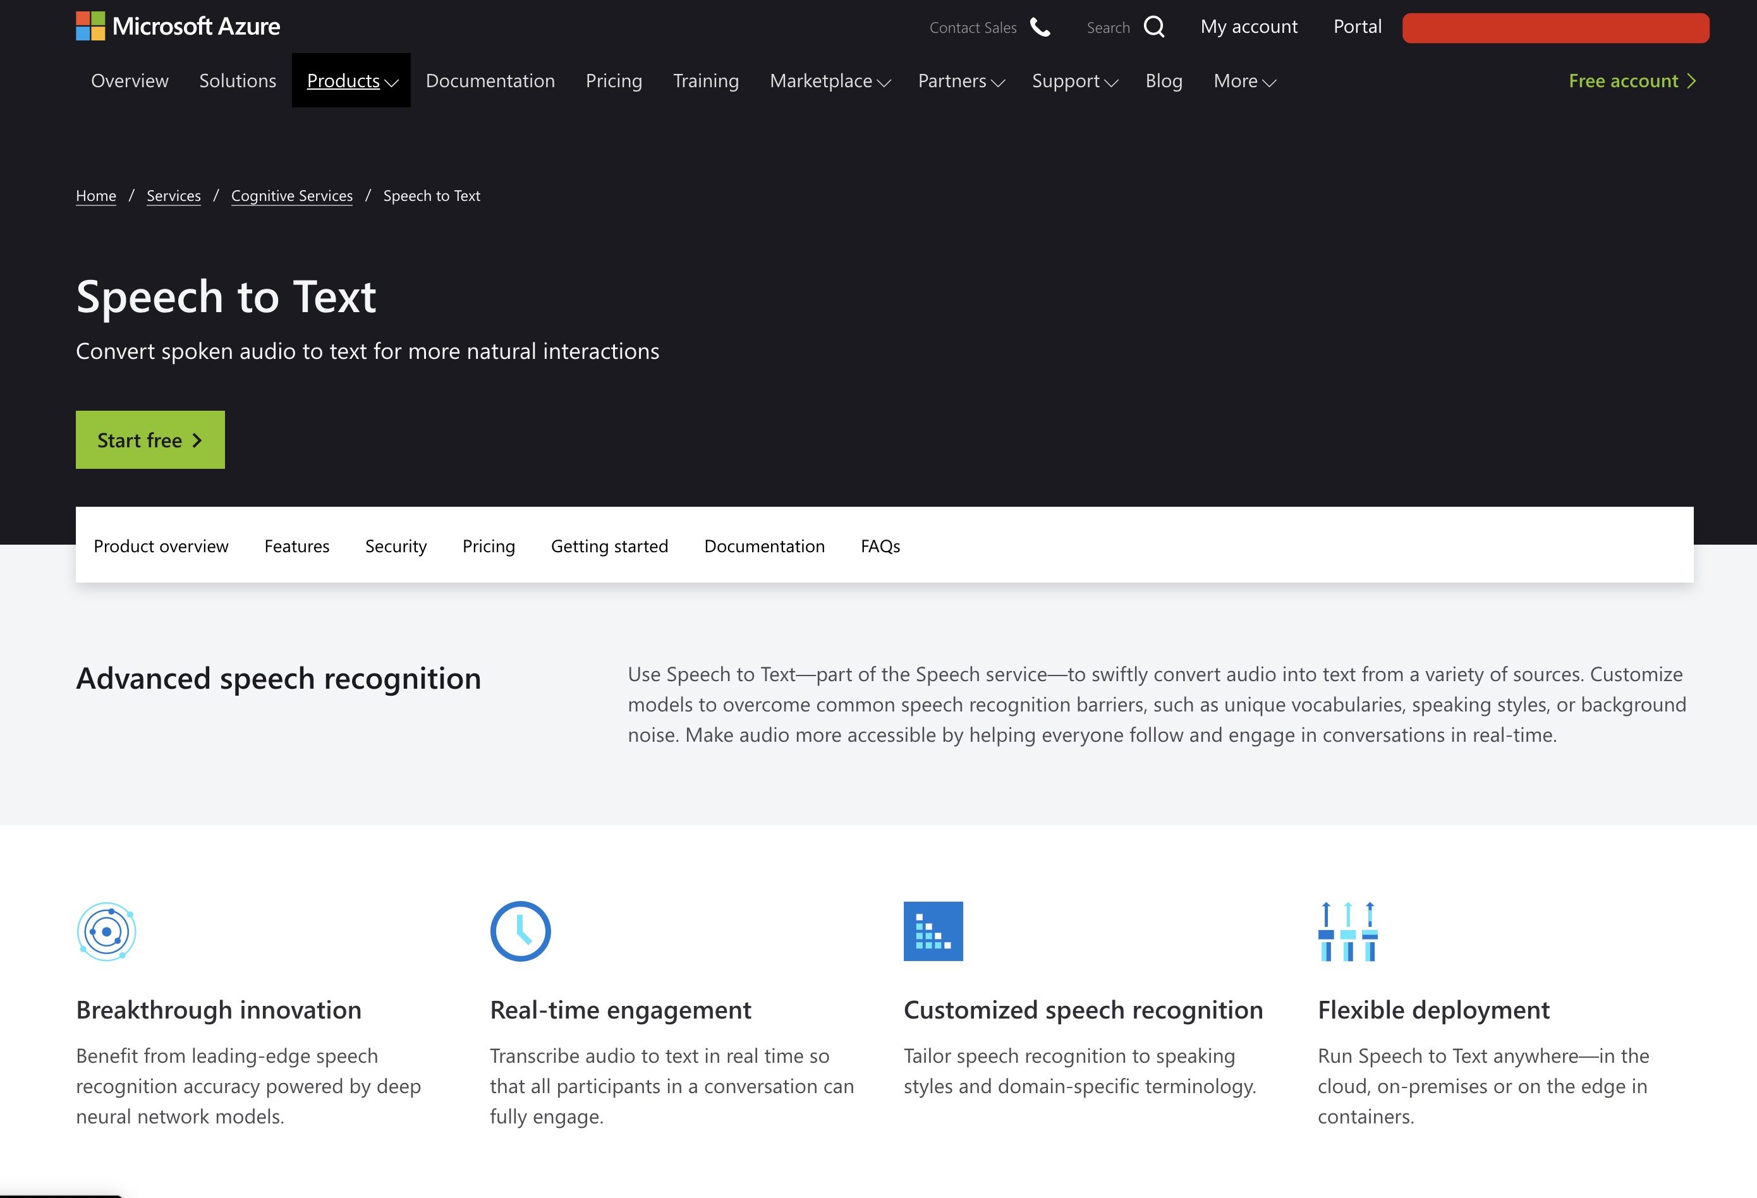Click the Breakthrough innovation atom icon
This screenshot has height=1198, width=1757.
[107, 932]
